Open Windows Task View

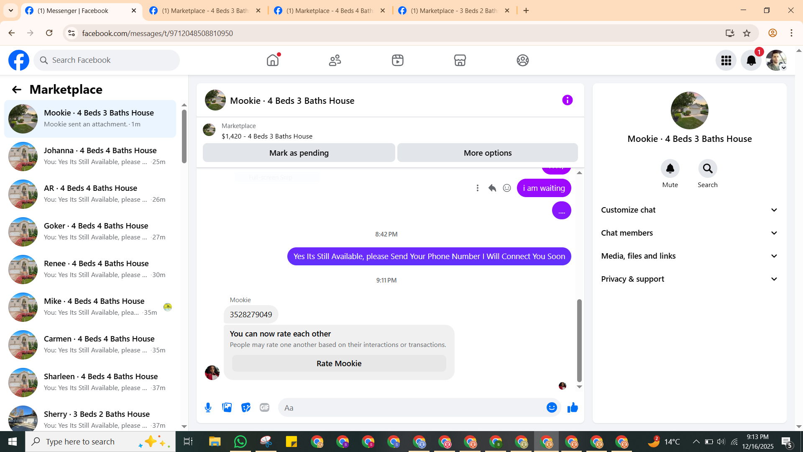click(x=188, y=442)
